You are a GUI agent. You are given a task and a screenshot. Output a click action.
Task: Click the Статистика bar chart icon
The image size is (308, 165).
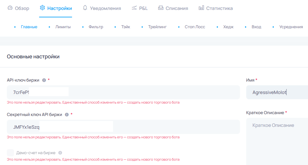(x=201, y=8)
